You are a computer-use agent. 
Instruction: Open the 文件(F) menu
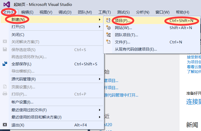coord(9,12)
